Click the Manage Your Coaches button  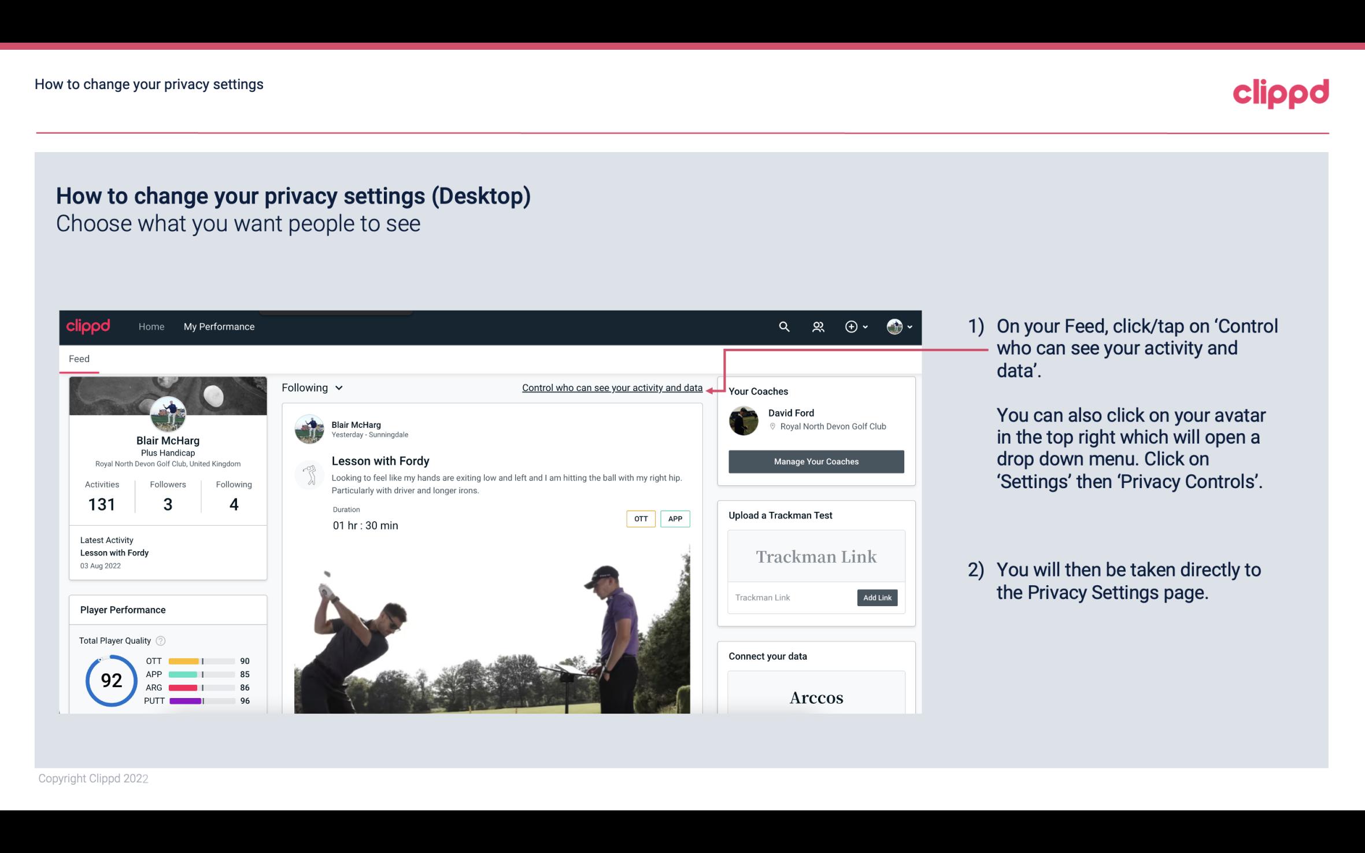815,460
